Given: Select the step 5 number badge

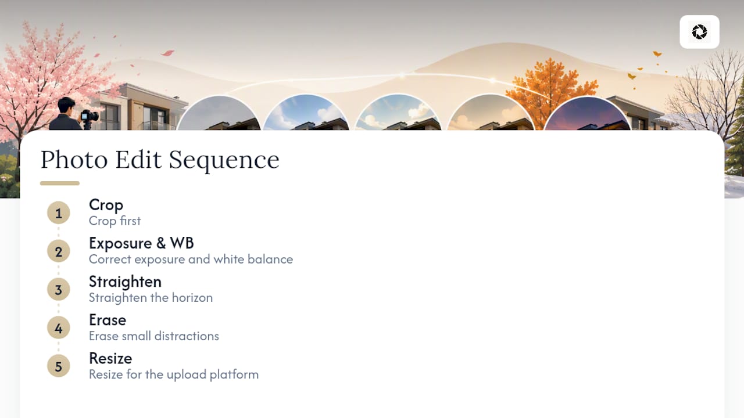Looking at the screenshot, I should [58, 366].
